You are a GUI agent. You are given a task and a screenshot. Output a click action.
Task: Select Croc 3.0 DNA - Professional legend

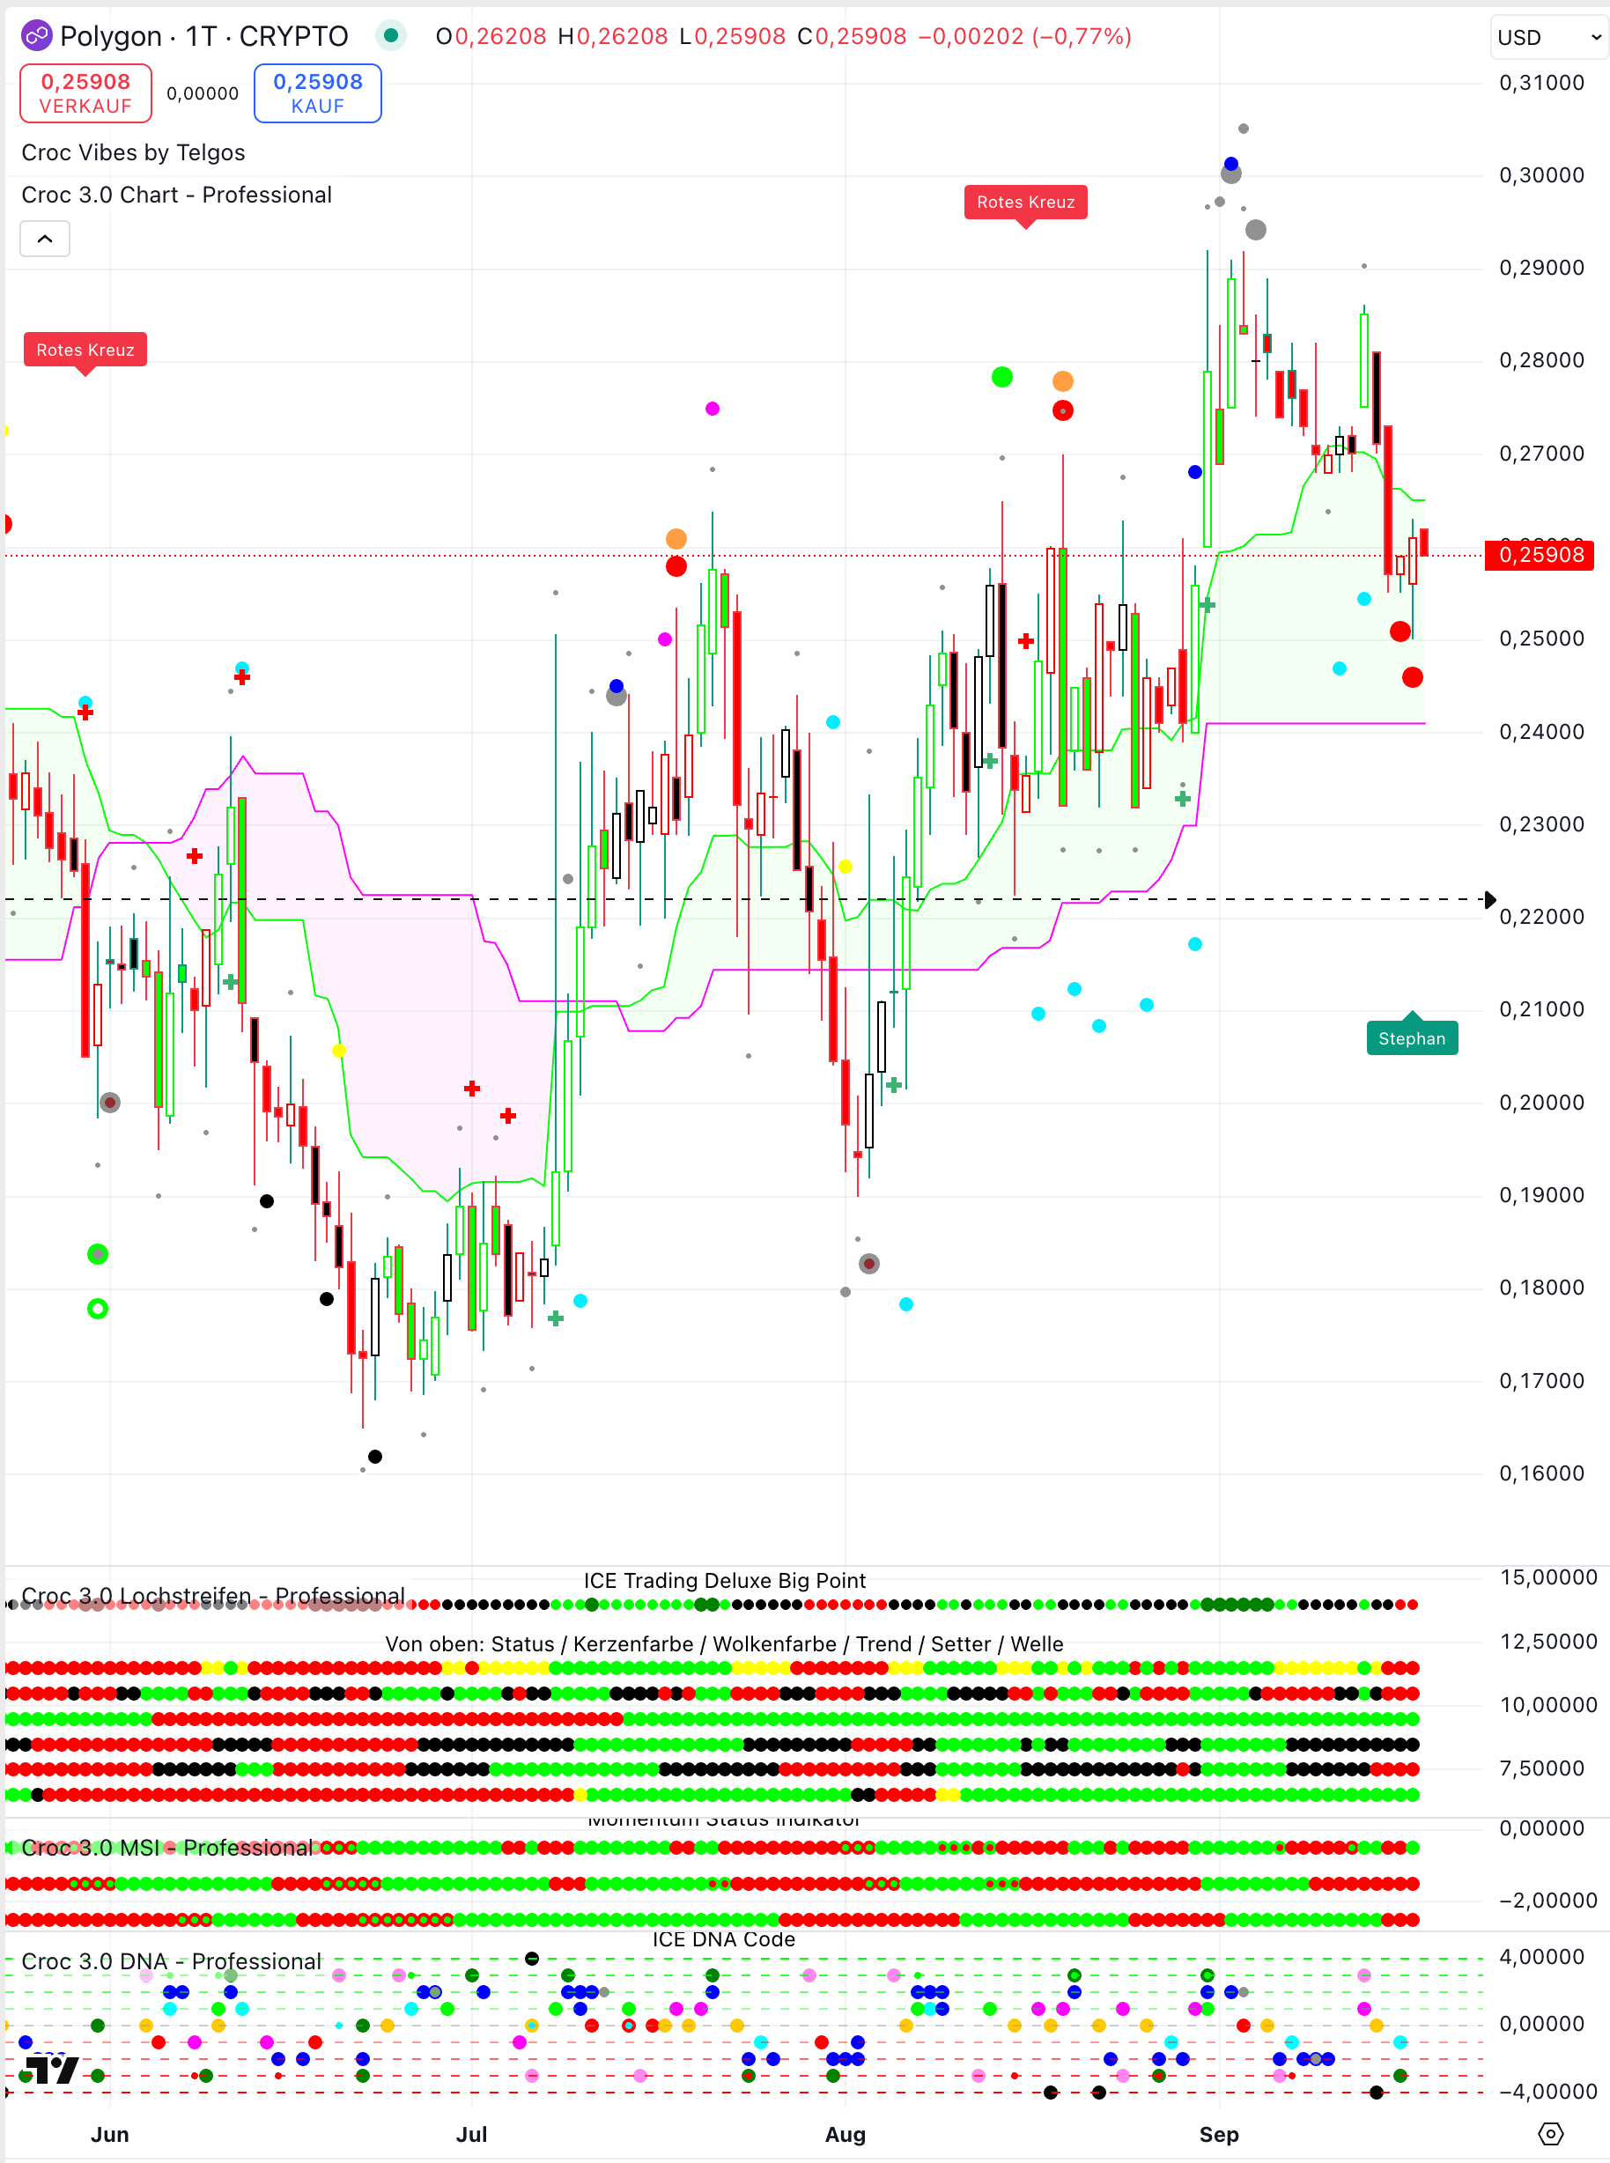[172, 1960]
